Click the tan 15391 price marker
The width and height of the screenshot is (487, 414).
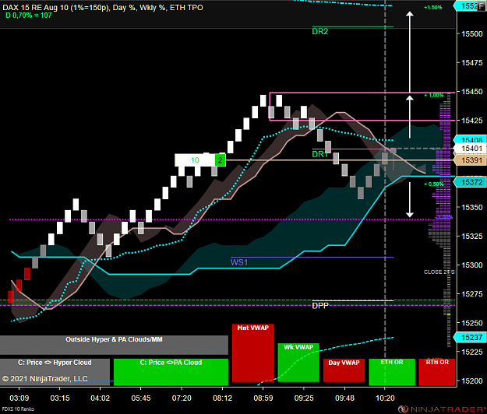coord(471,160)
